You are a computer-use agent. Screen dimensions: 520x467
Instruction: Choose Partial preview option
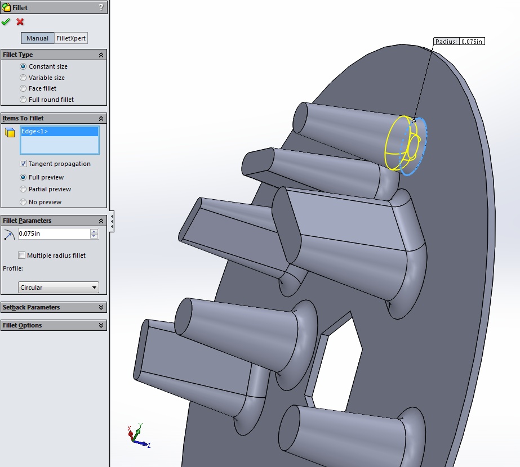click(23, 189)
